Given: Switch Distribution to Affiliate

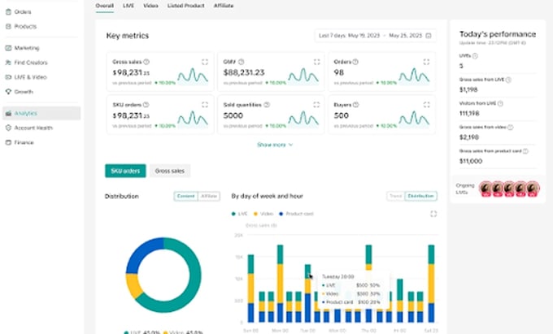Looking at the screenshot, I should click(209, 196).
